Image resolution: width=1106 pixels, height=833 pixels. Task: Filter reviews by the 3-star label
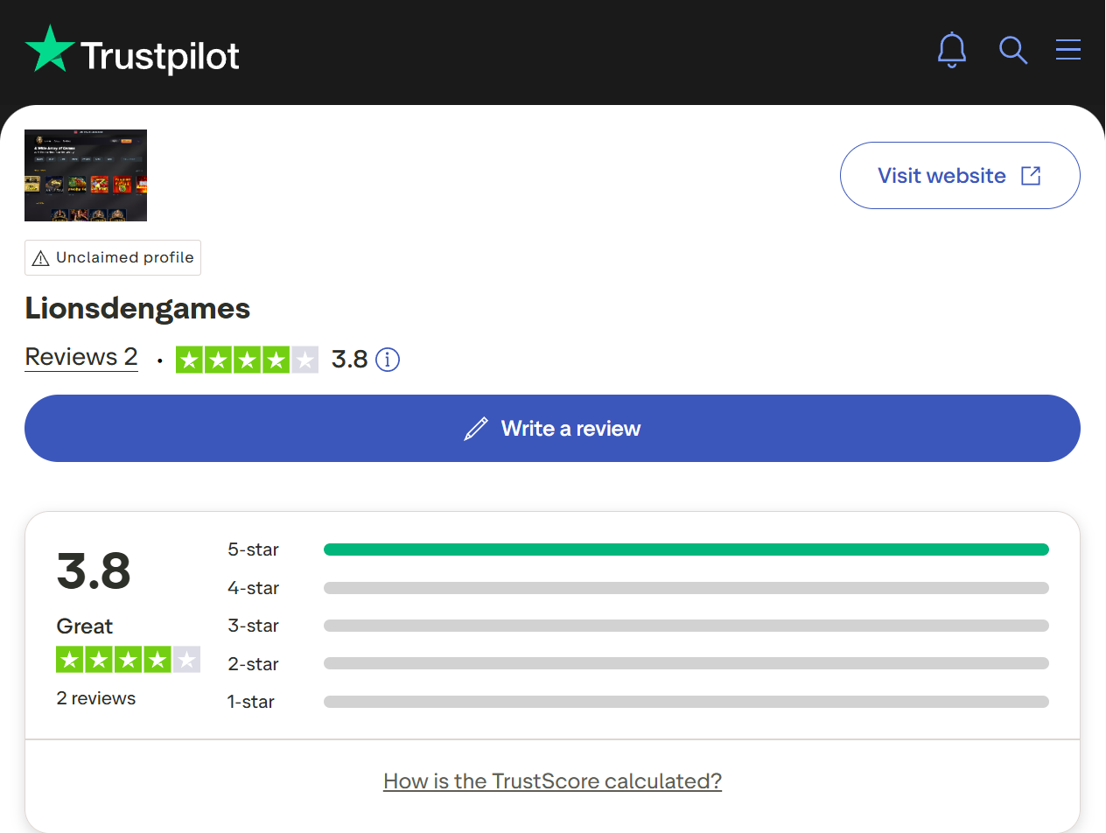[253, 626]
